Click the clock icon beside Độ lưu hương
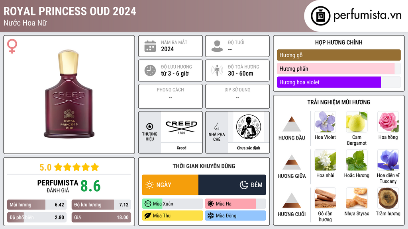This screenshot has width=408, height=229. [150, 70]
